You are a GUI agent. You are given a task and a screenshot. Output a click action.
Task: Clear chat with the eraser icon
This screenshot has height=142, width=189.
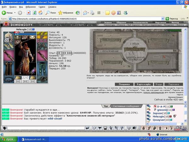tap(94, 128)
